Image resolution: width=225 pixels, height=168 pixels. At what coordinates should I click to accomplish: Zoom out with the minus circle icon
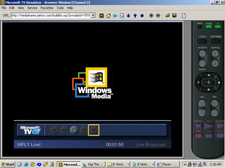(x=158, y=16)
